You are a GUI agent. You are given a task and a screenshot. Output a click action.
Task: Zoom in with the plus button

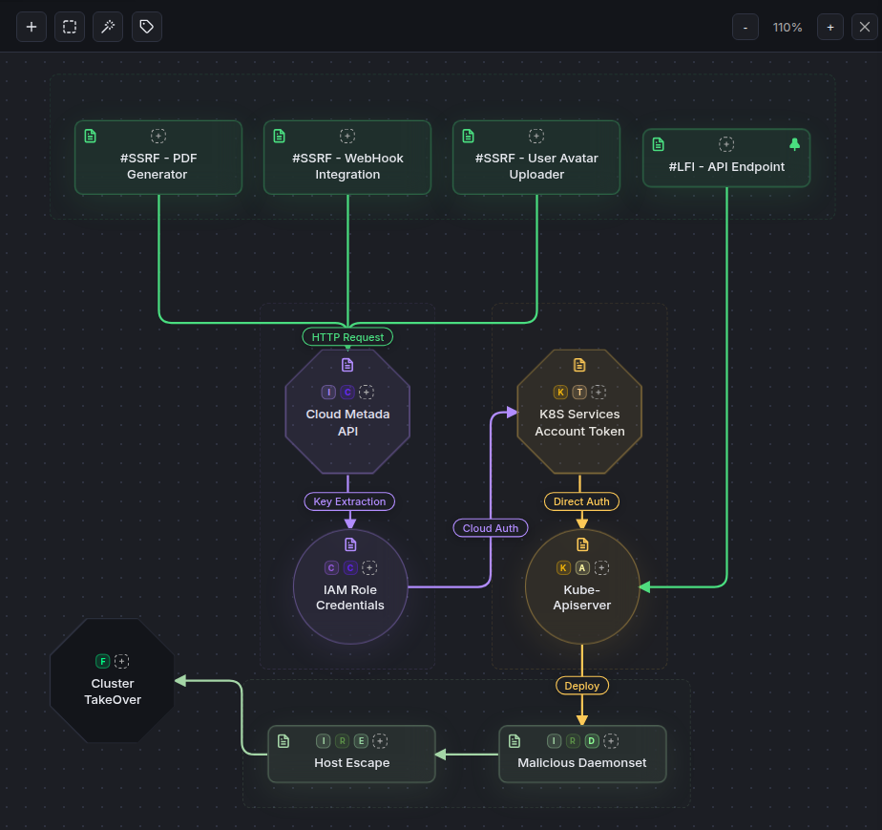click(830, 27)
